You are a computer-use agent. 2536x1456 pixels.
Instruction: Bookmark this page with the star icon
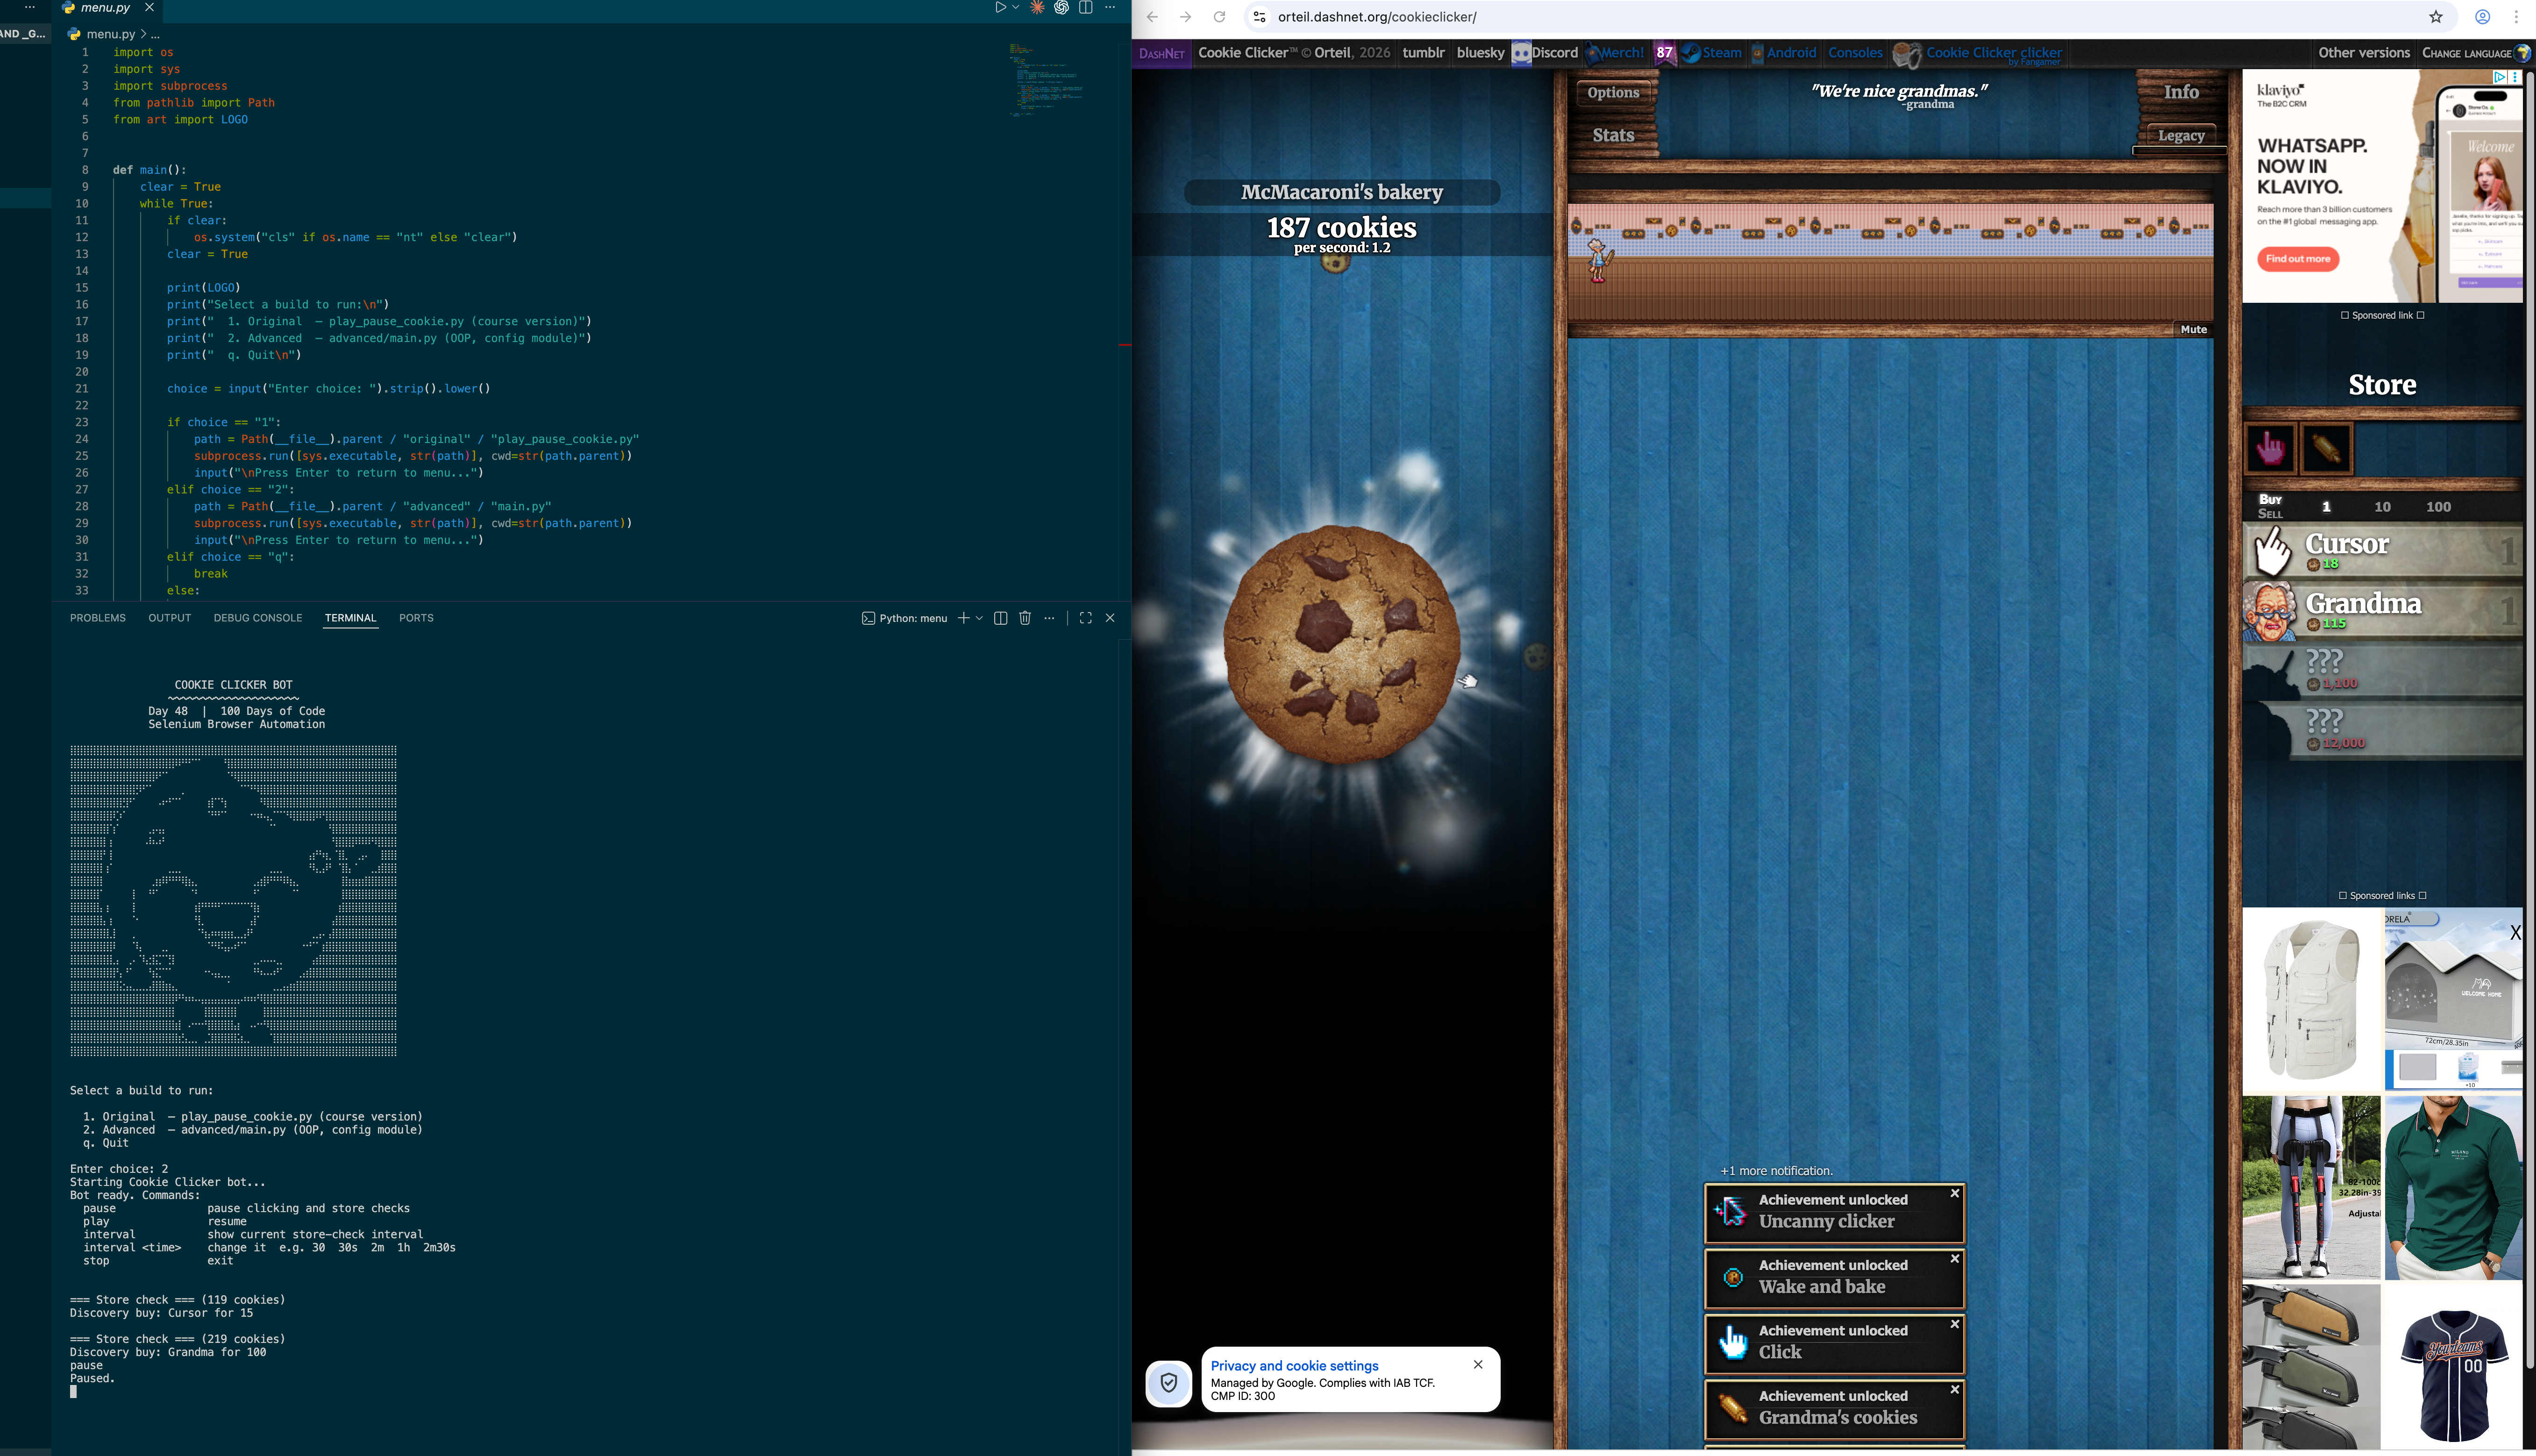click(2436, 17)
